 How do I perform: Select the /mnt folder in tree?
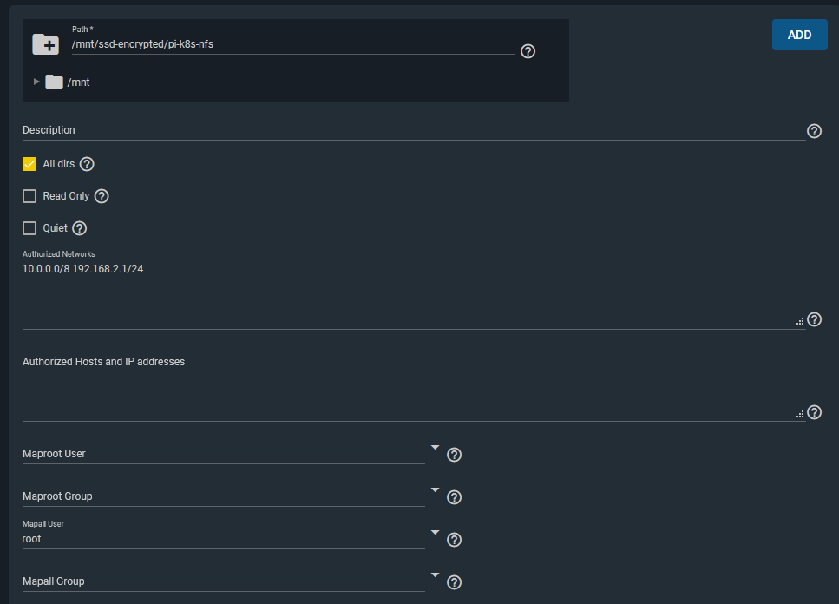pyautogui.click(x=78, y=82)
